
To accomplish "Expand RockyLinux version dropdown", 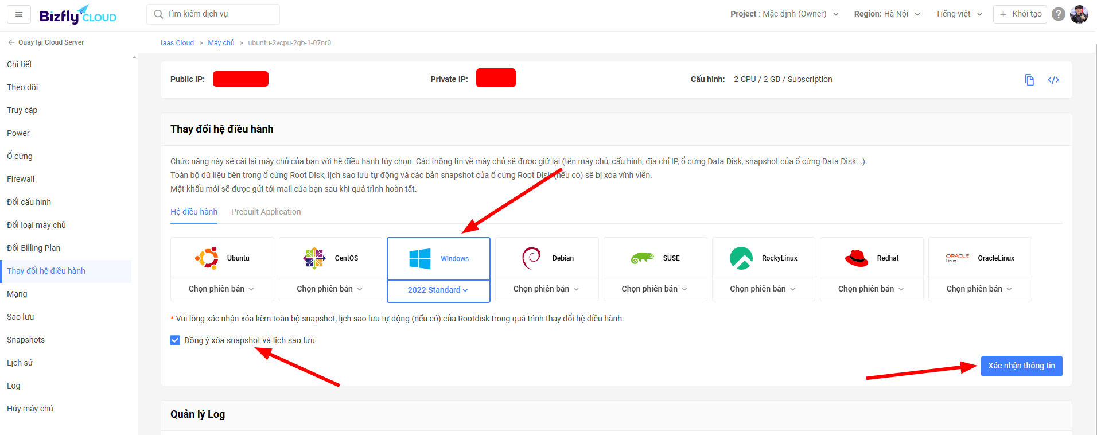I will 763,289.
